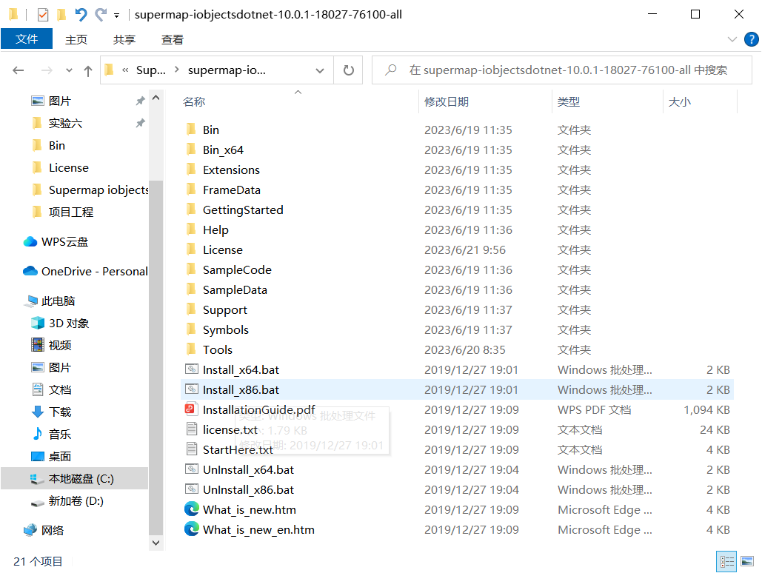Open 实验六 folder in sidebar
762x573 pixels.
[65, 123]
